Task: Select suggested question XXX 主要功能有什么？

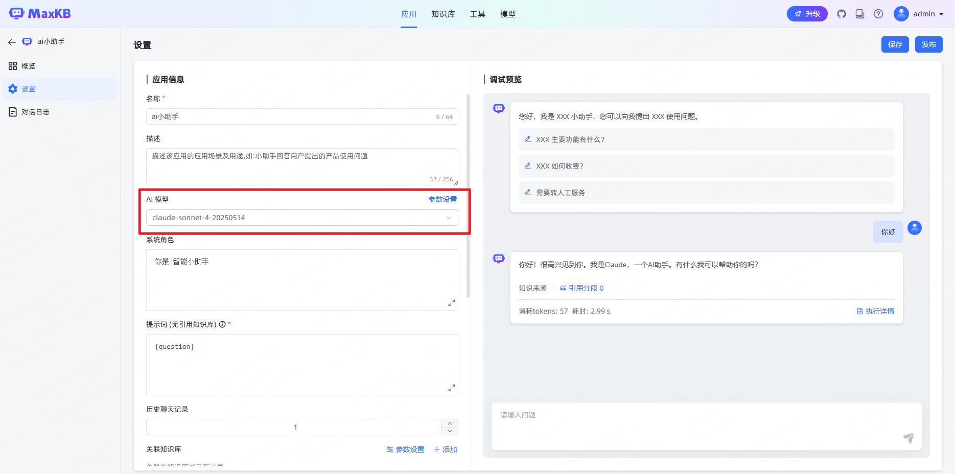Action: coord(707,139)
